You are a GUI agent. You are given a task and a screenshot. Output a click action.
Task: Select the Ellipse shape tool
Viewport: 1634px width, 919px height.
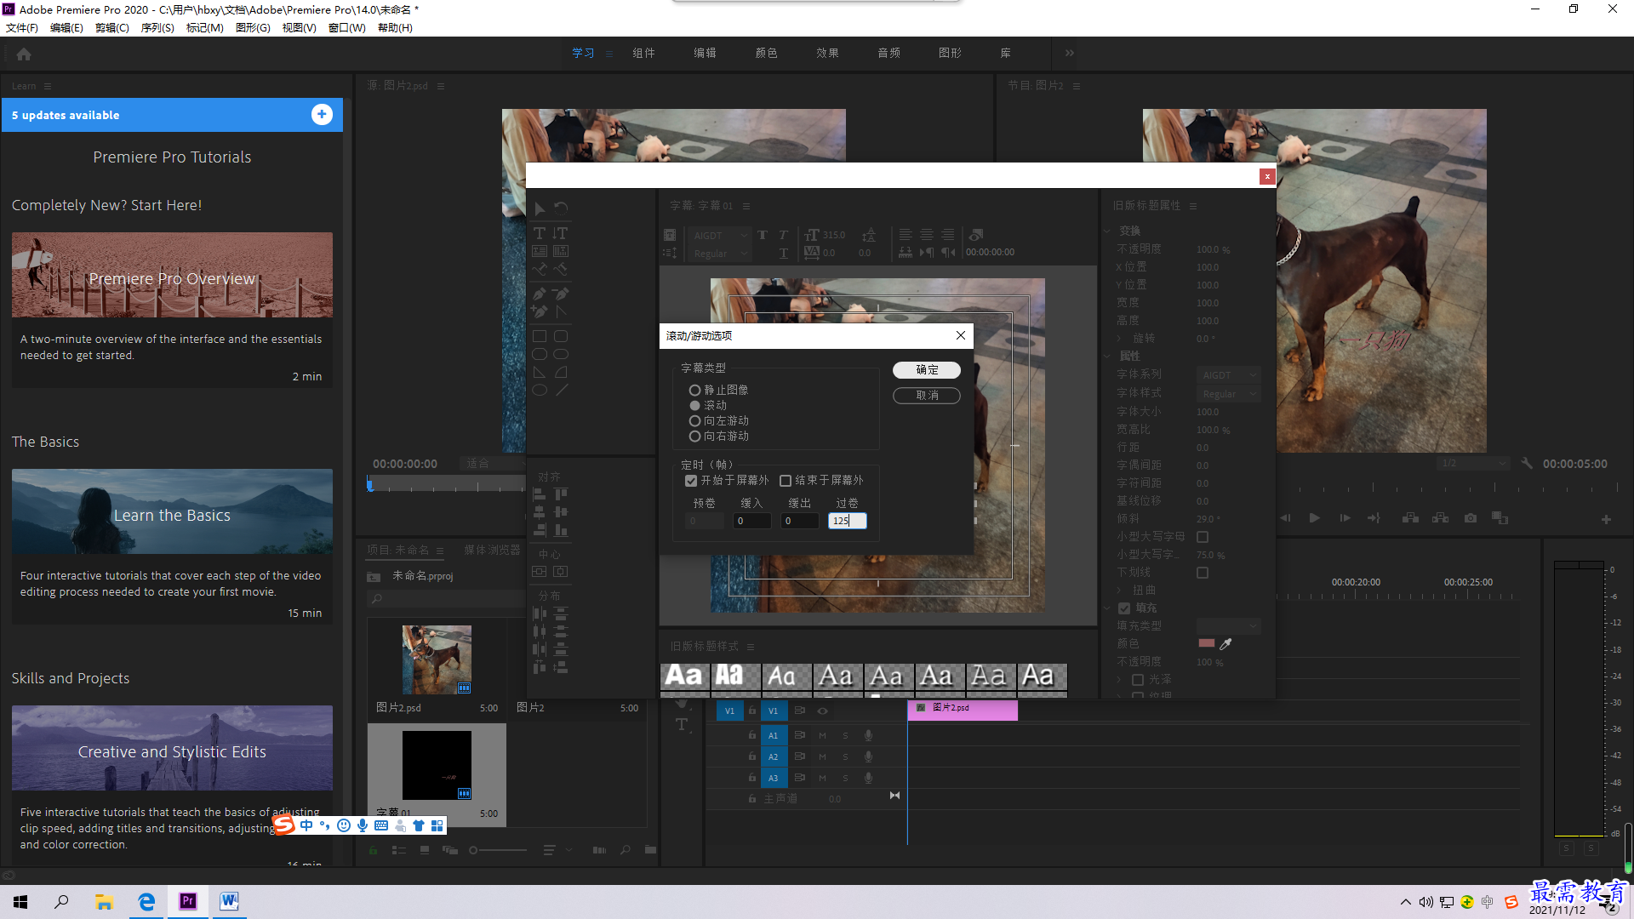tap(540, 391)
